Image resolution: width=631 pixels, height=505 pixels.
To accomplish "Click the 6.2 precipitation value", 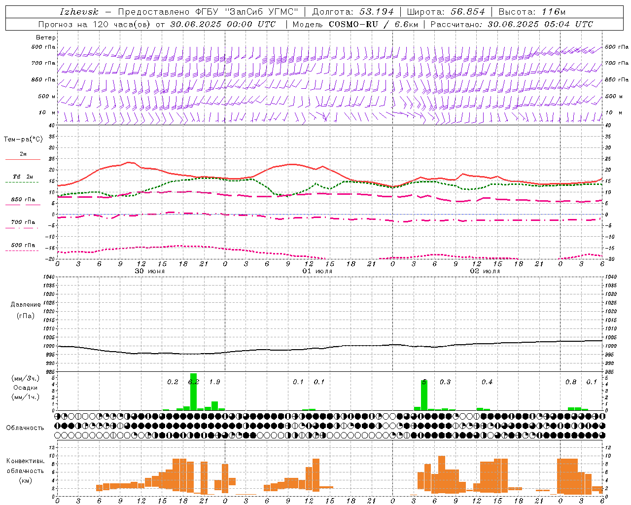I will point(194,382).
